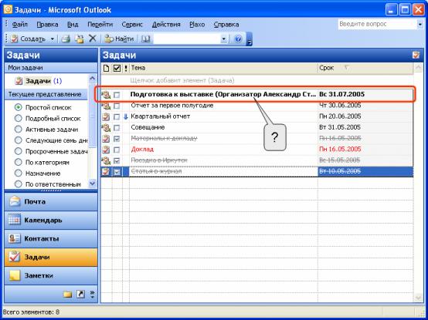Click due date Пн 20.06.2005

coord(340,116)
